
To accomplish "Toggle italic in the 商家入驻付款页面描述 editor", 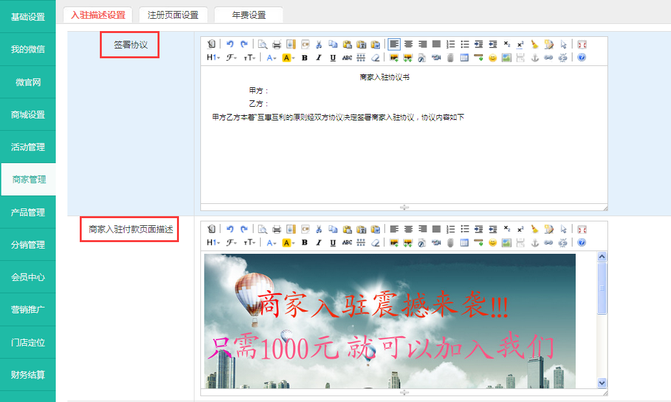I will coord(318,243).
